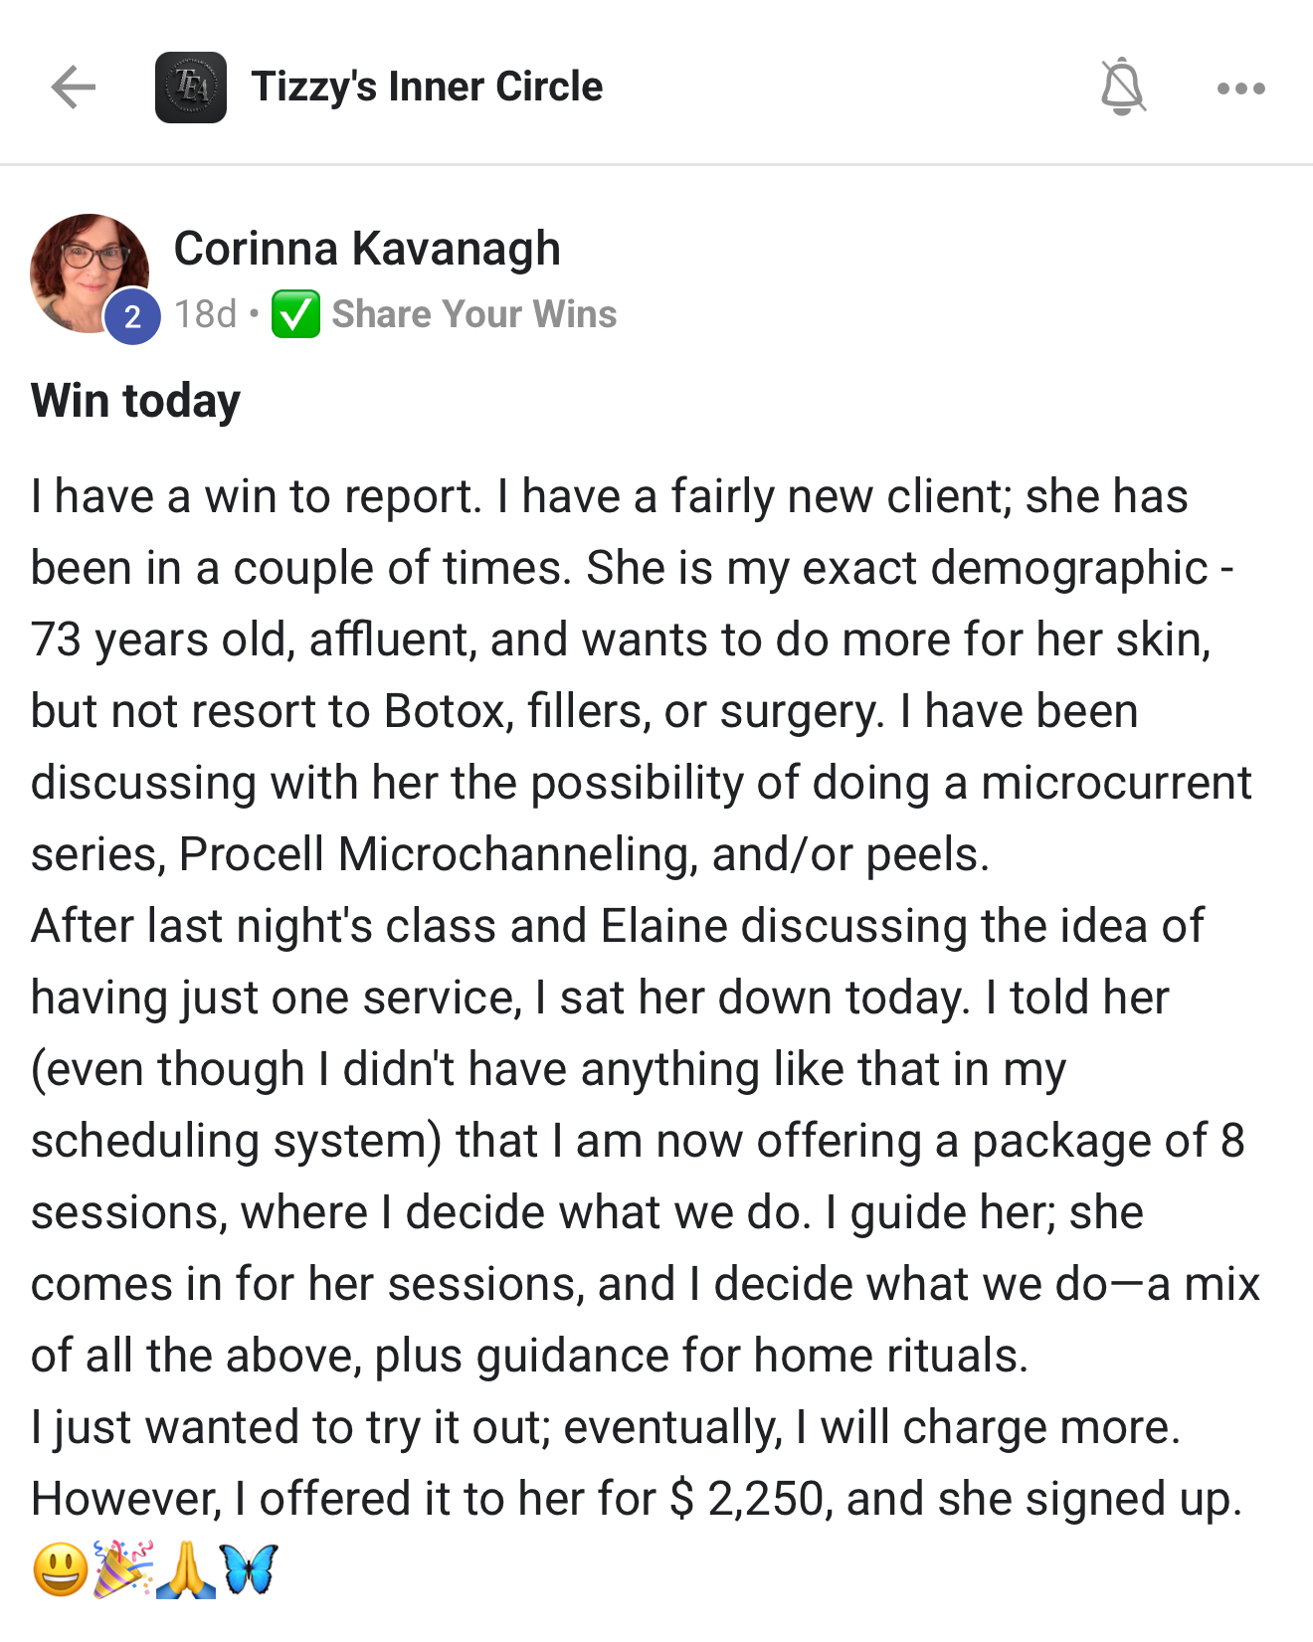Tap the party popper emoji
This screenshot has width=1313, height=1642.
click(x=122, y=1569)
